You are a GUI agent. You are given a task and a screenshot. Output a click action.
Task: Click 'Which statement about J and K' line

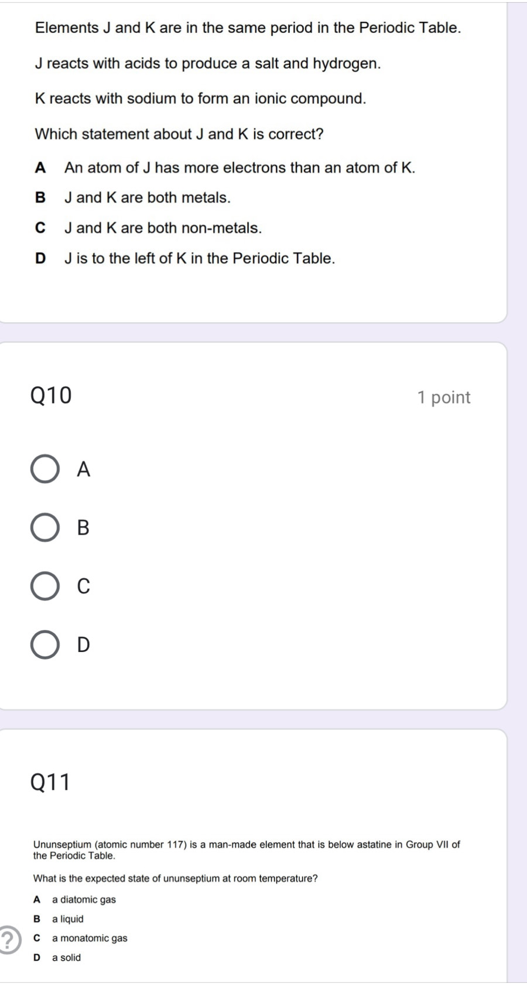click(179, 134)
